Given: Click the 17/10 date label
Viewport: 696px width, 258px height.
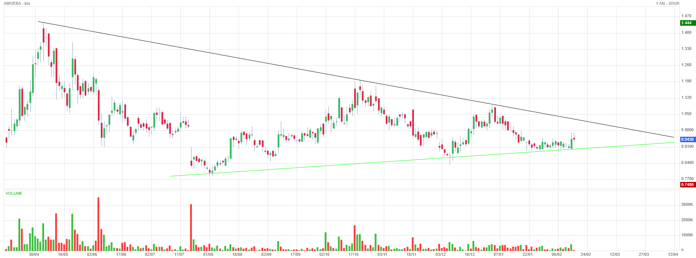Looking at the screenshot, I should [x=353, y=254].
